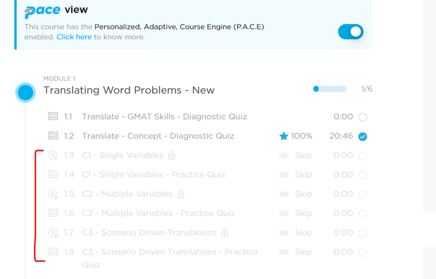The height and width of the screenshot is (279, 436).
Task: Mark lesson 1.1 completion circle
Action: (x=363, y=117)
